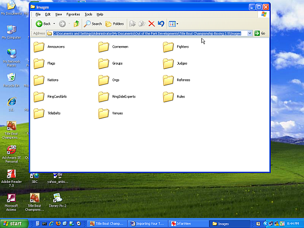Image resolution: width=304 pixels, height=228 pixels.
Task: Open the Nations folder
Action: (x=46, y=80)
